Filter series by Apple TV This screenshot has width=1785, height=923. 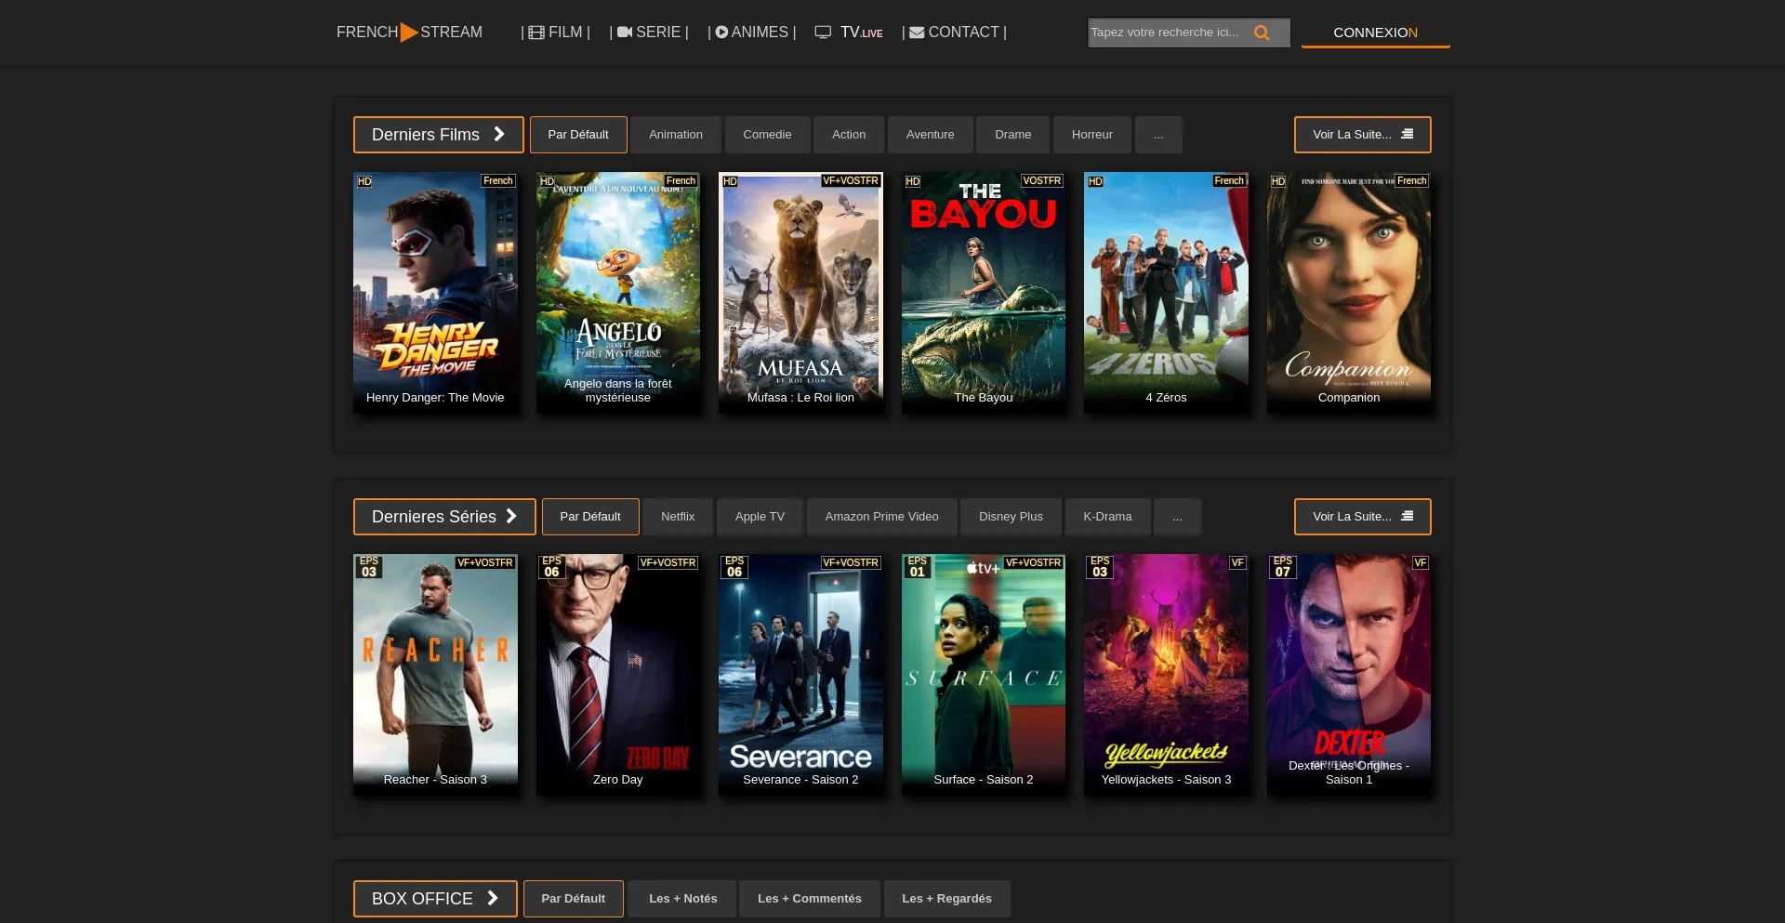(x=760, y=517)
